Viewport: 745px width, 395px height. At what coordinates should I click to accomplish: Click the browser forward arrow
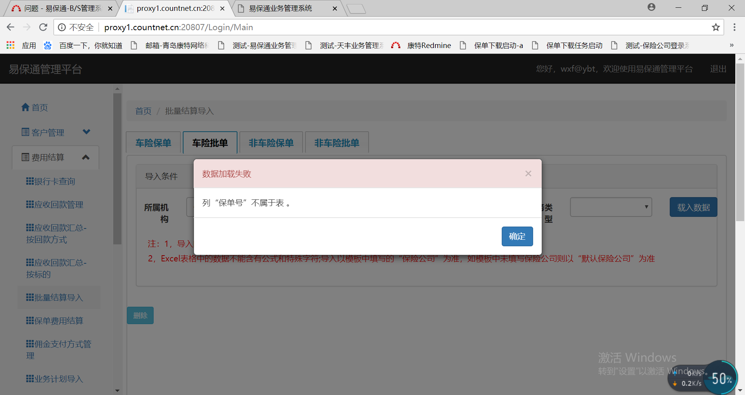27,27
